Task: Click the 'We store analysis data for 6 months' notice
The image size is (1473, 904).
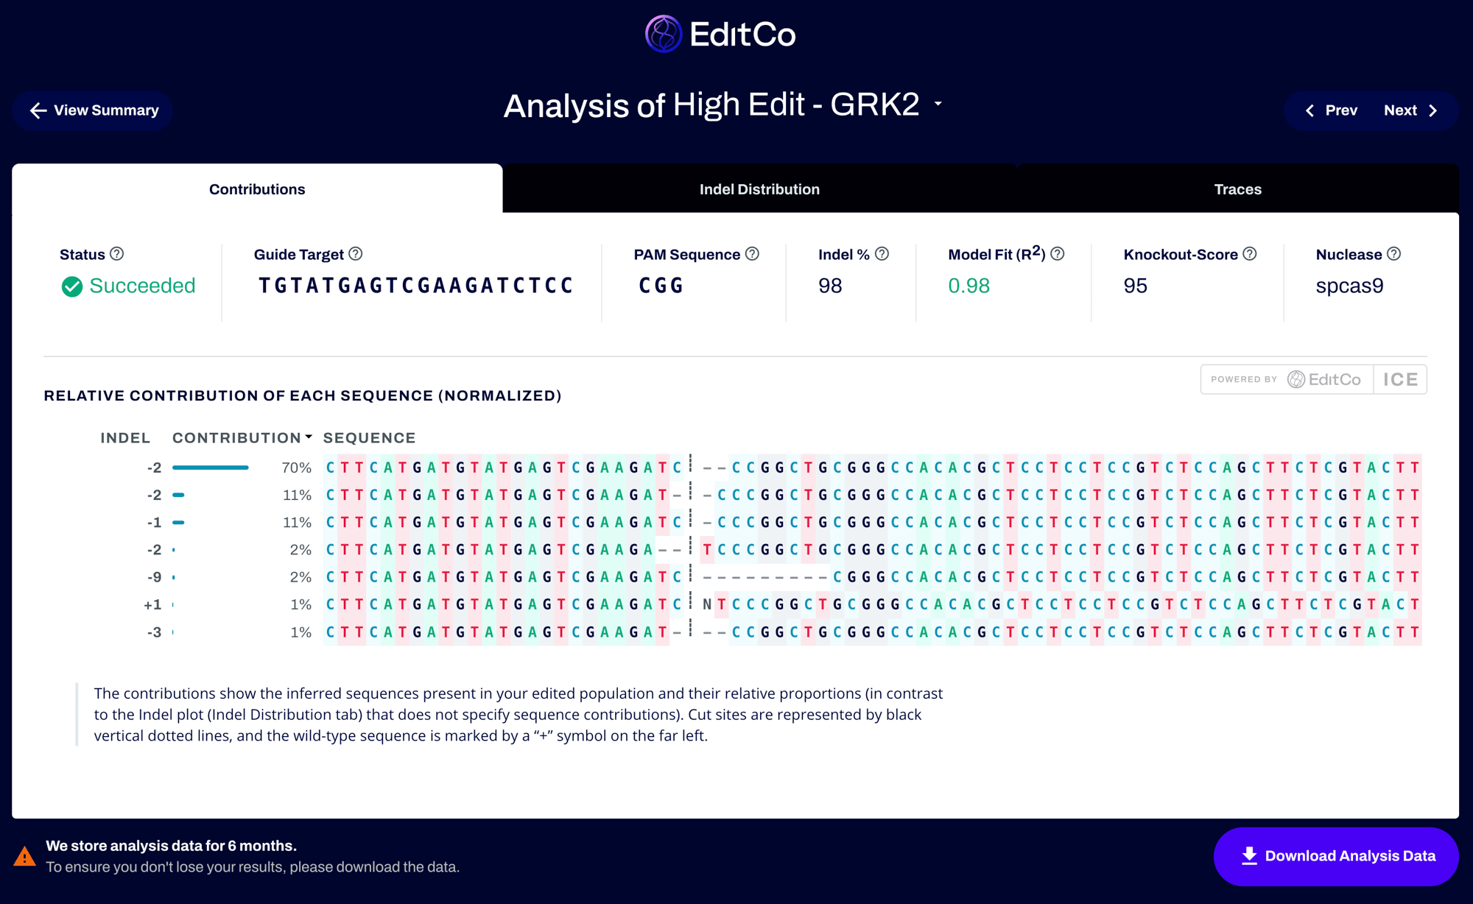Action: (x=171, y=846)
